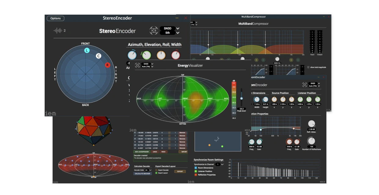This screenshot has height=195, width=379.
Task: Open the Options menu
Action: 56,18
